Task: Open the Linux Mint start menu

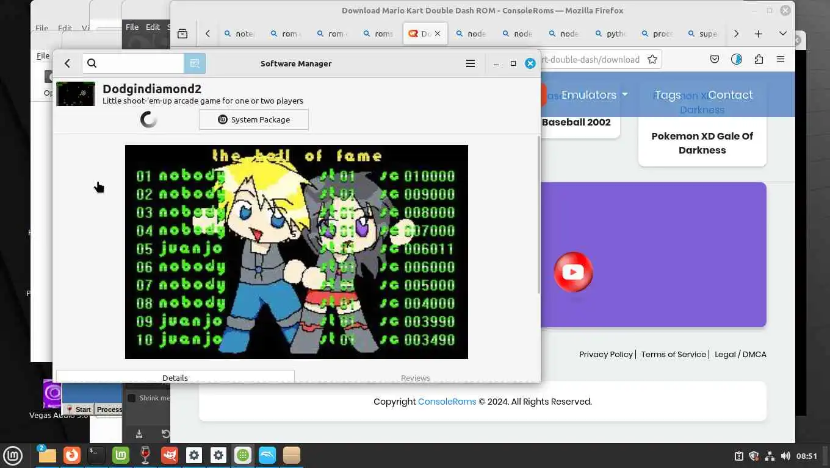Action: click(13, 455)
